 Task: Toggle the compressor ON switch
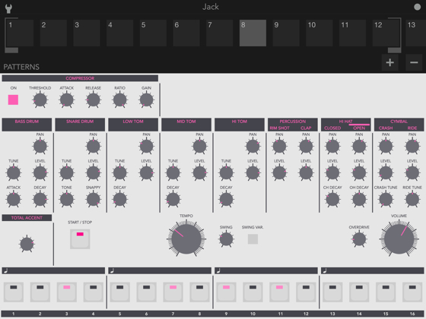13,99
